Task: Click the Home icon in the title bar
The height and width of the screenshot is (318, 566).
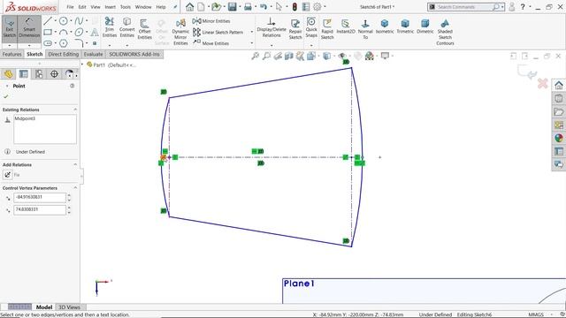Action: 190,7
